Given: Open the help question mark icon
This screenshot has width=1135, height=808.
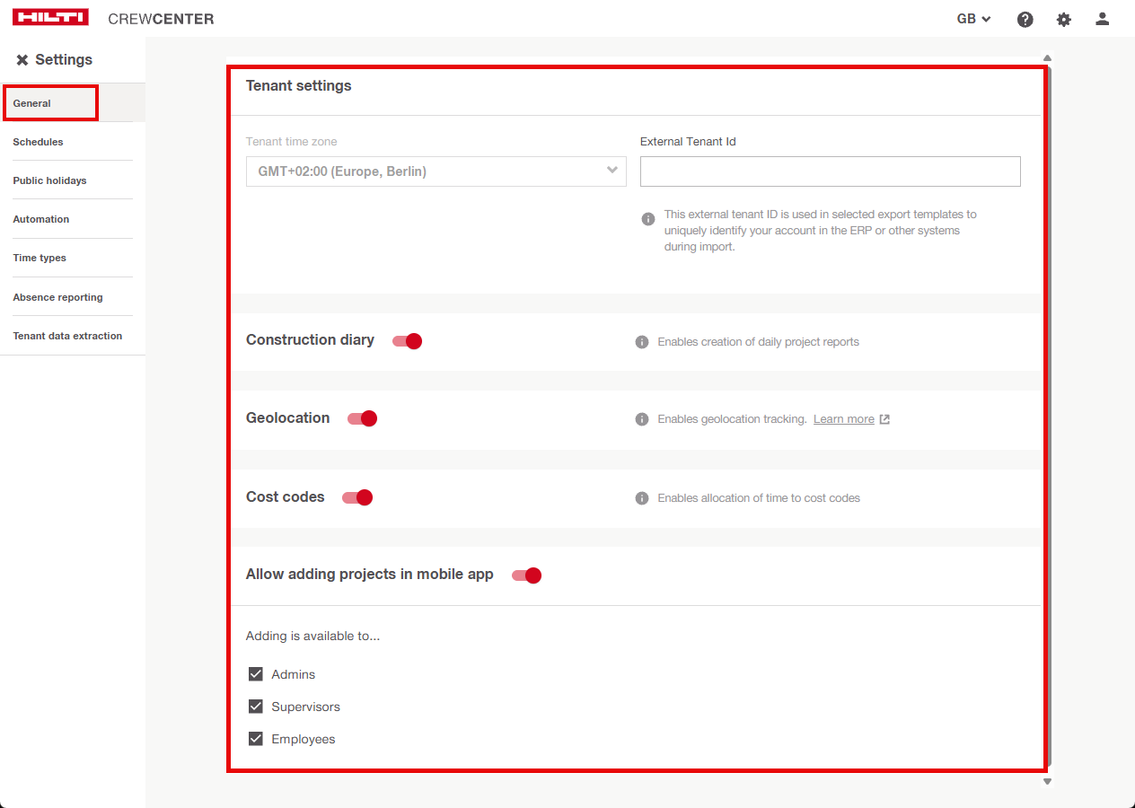Looking at the screenshot, I should pos(1025,19).
